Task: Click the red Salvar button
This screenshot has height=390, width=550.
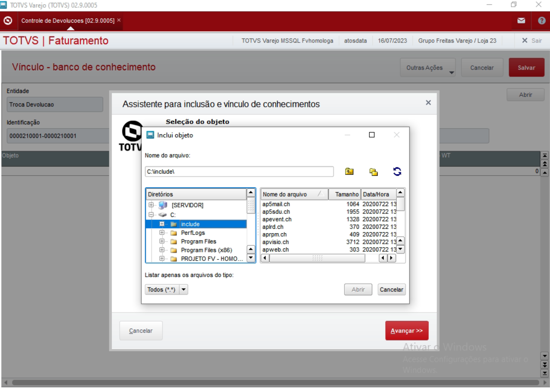Action: pos(526,67)
